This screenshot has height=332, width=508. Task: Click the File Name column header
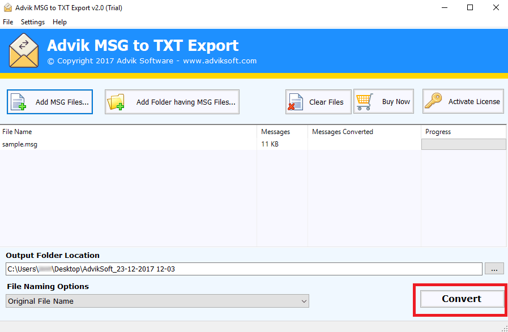[129, 132]
